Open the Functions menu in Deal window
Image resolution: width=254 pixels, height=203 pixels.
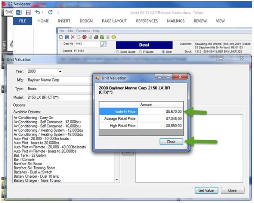pyautogui.click(x=83, y=31)
